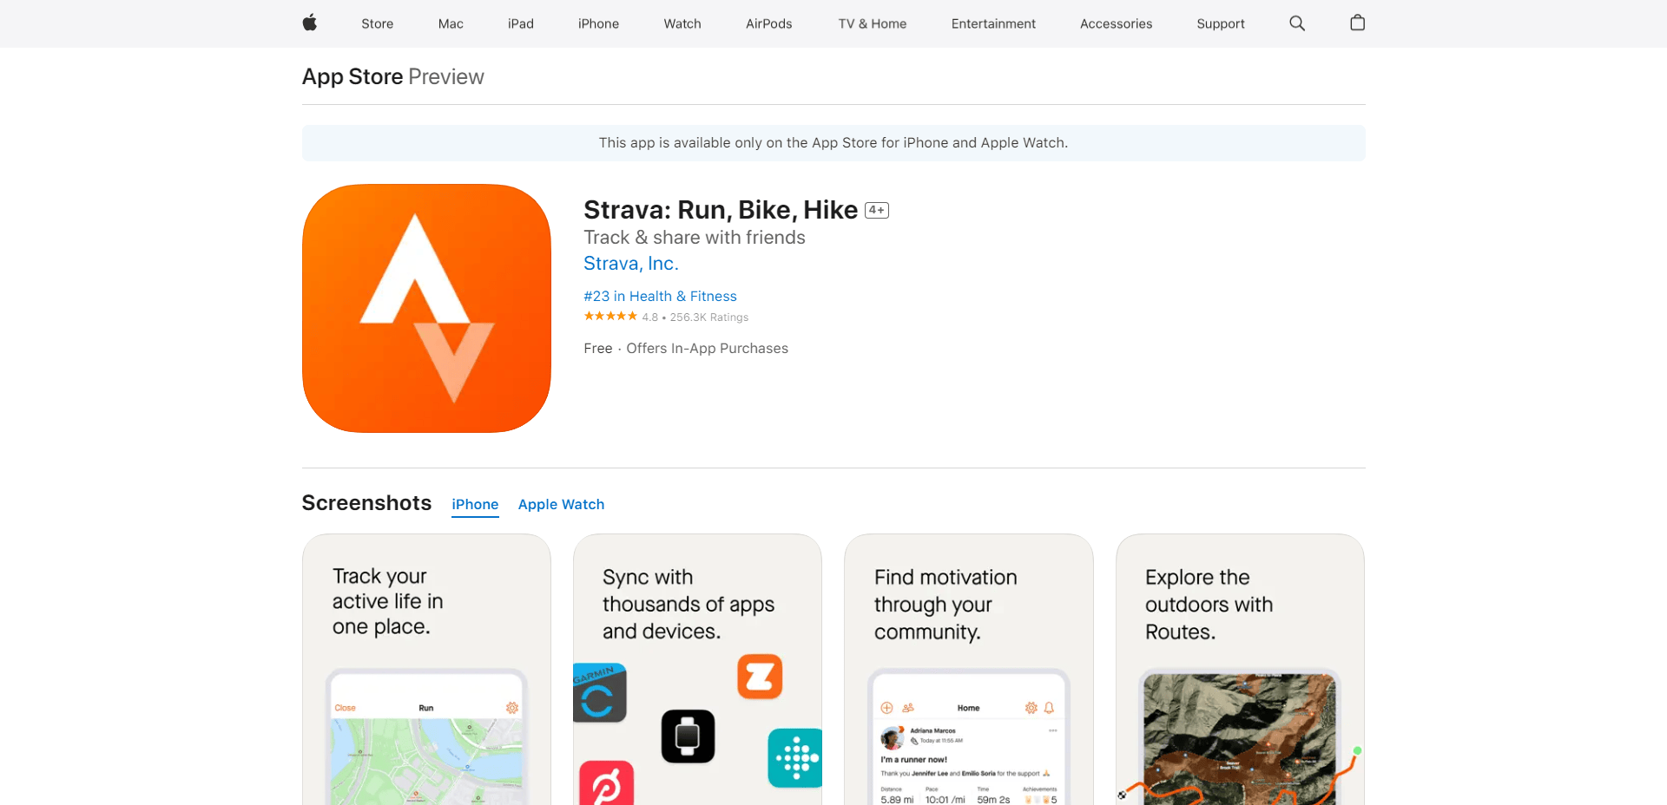Open the TV & Home menu
Image resolution: width=1667 pixels, height=805 pixels.
point(873,23)
